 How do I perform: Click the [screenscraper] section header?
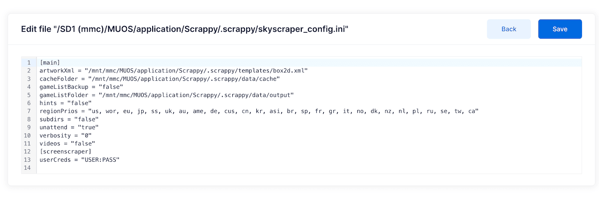tap(65, 151)
